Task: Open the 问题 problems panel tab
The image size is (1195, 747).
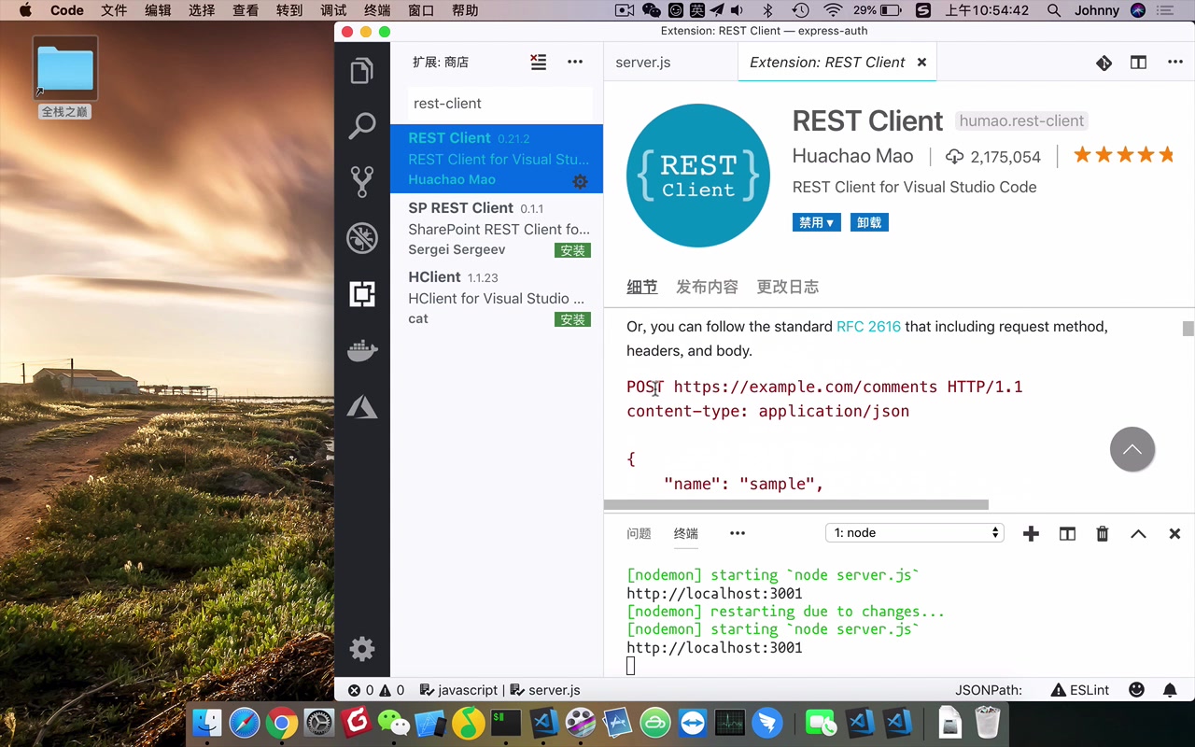Action: point(640,533)
